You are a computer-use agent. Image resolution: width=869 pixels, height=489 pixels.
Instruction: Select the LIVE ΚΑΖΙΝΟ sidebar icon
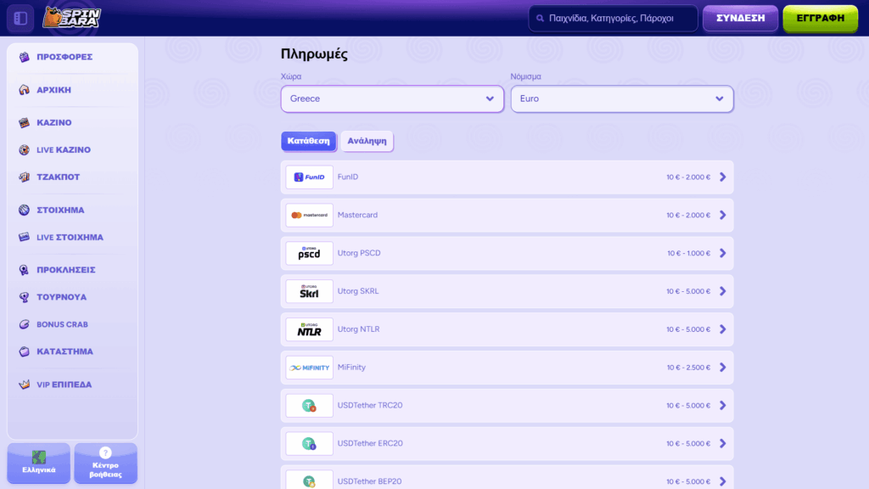pyautogui.click(x=25, y=150)
